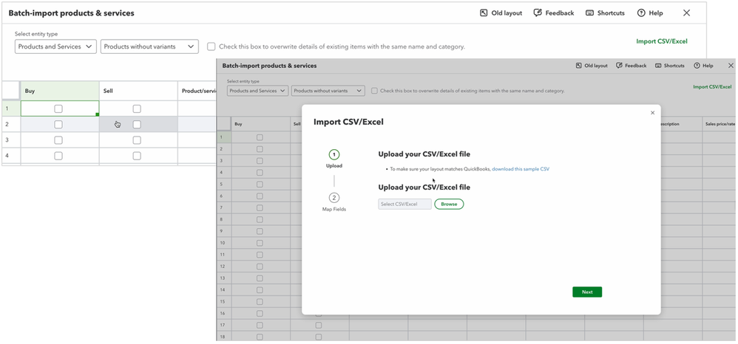This screenshot has width=738, height=344.
Task: Click the Old layout icon in back window
Action: pos(484,13)
